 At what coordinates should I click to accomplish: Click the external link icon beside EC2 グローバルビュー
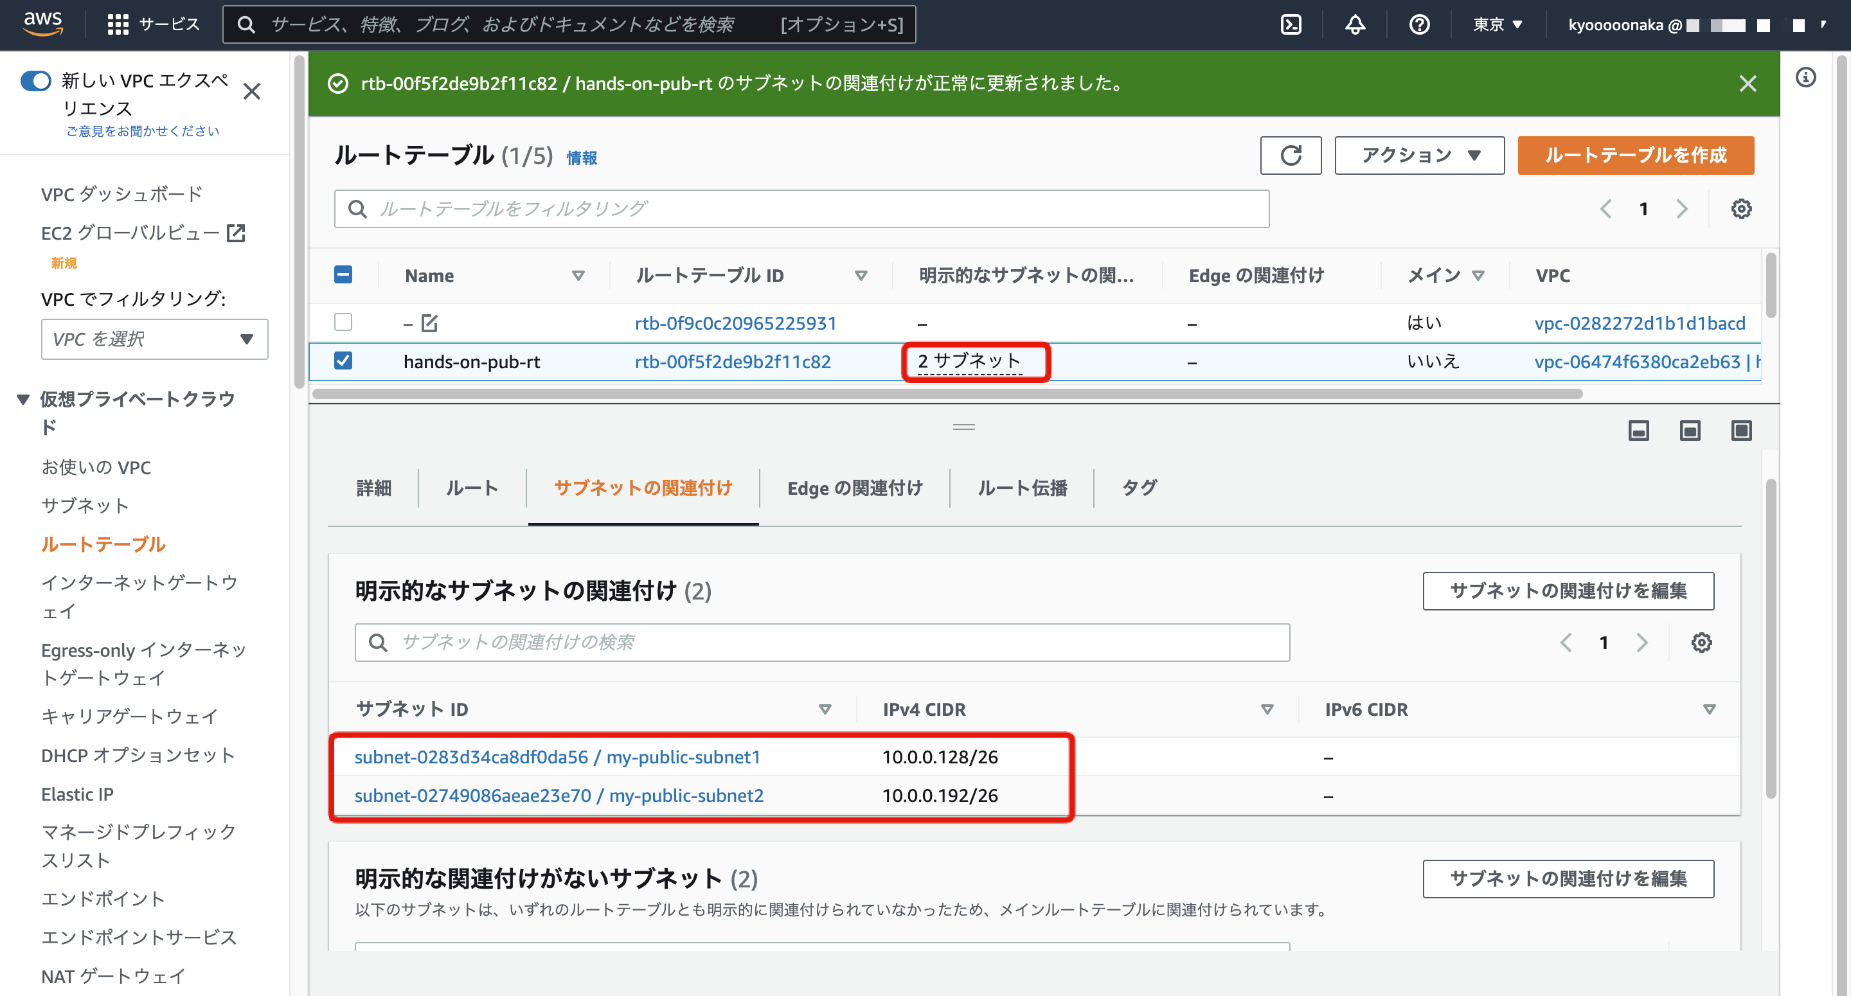click(237, 233)
